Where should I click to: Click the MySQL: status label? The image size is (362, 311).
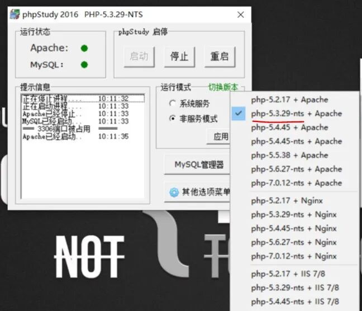(x=47, y=64)
